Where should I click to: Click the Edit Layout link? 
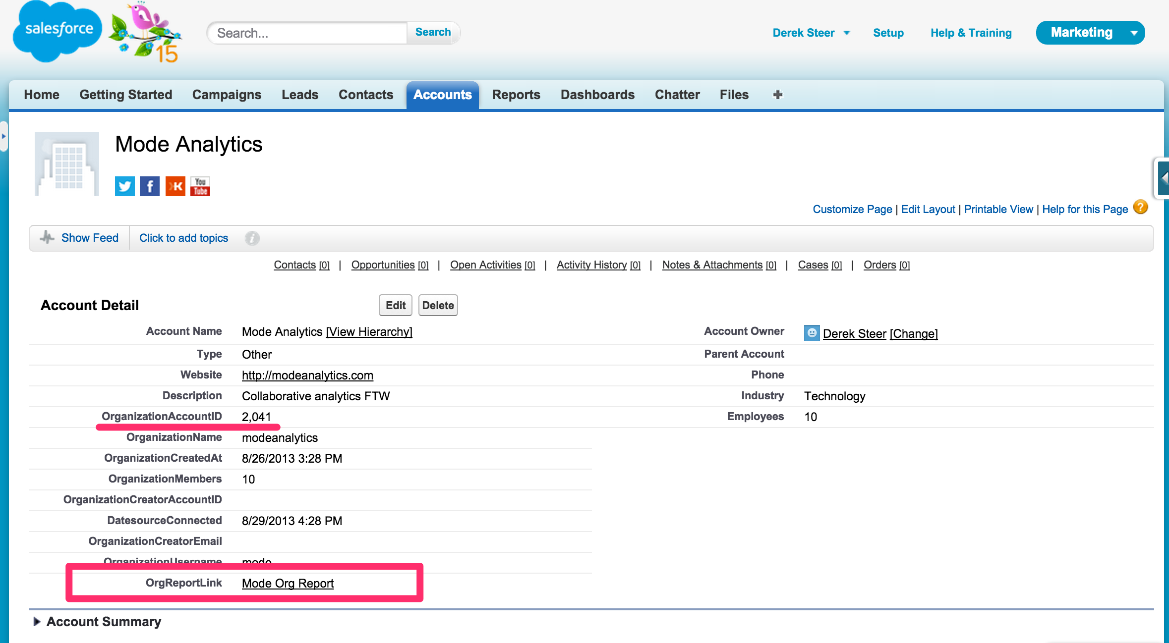[928, 209]
